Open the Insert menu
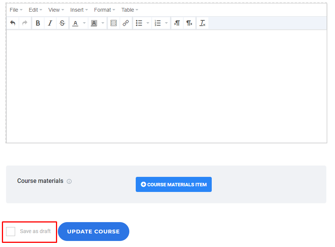Image resolution: width=335 pixels, height=247 pixels. point(79,10)
